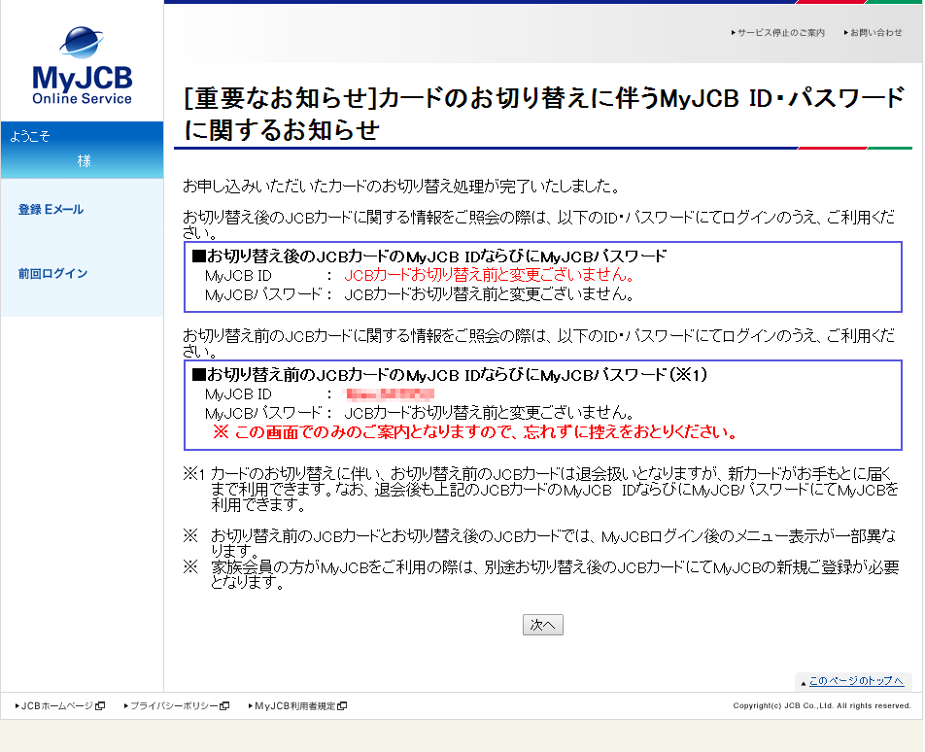The width and height of the screenshot is (925, 752).
Task: Click text お申し込みいただいたカードのお切り替え処理が完了いたしました。
Action: 401,187
